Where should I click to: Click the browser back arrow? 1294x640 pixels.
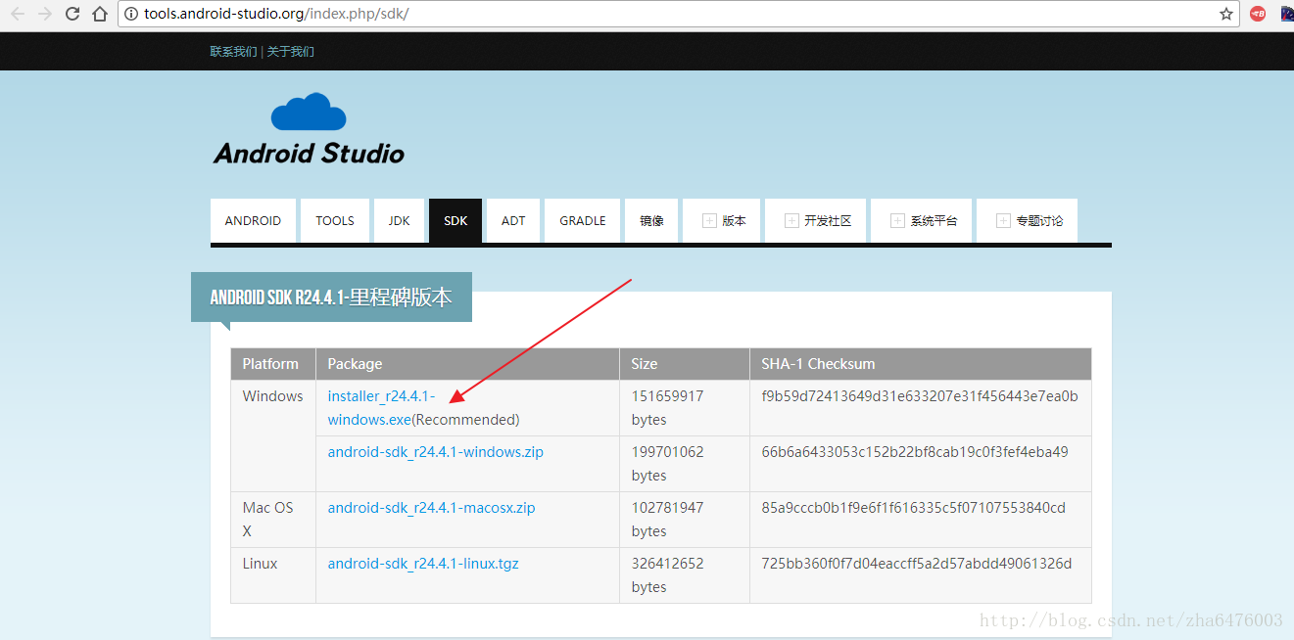(18, 14)
